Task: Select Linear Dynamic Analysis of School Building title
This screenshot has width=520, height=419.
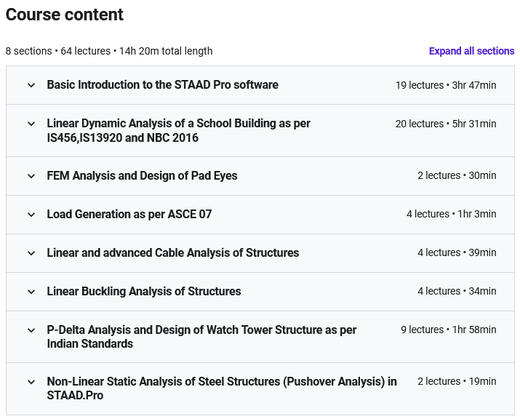Action: [178, 131]
